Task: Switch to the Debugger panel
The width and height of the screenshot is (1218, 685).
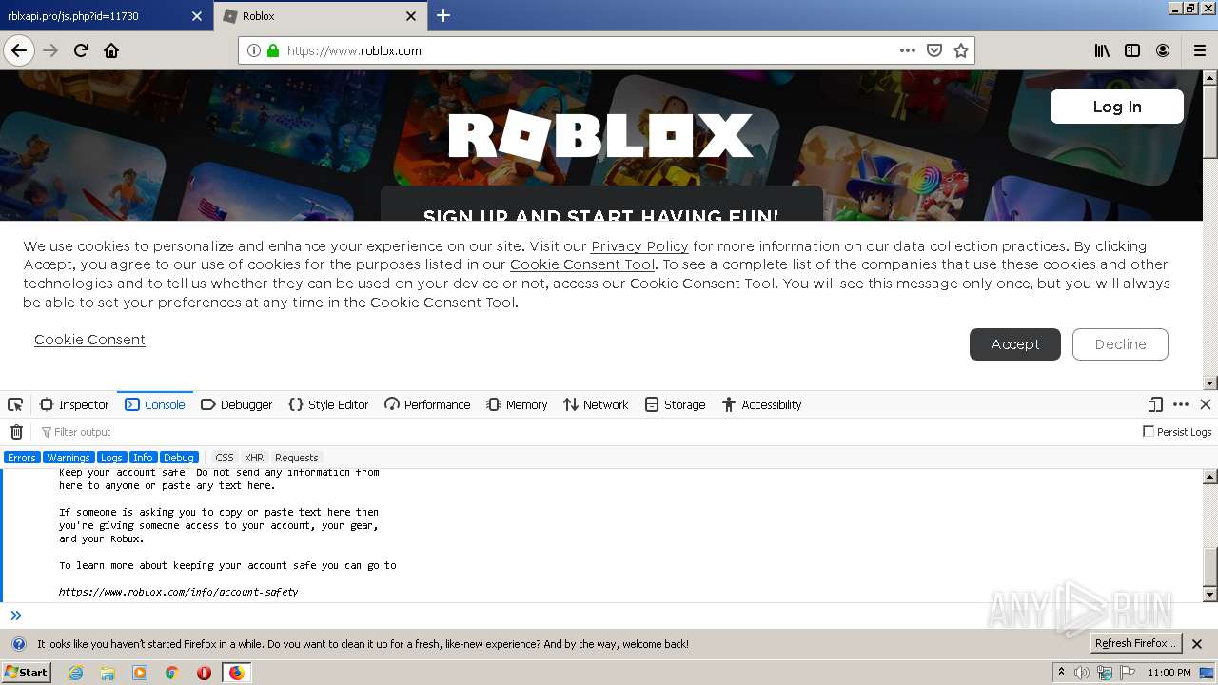Action: pos(237,404)
